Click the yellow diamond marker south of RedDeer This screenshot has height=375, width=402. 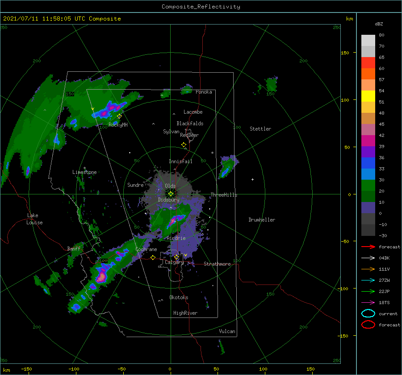(x=184, y=145)
